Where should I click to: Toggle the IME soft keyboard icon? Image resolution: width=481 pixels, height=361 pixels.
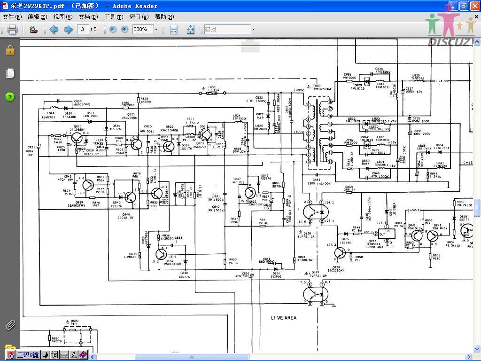click(64, 355)
